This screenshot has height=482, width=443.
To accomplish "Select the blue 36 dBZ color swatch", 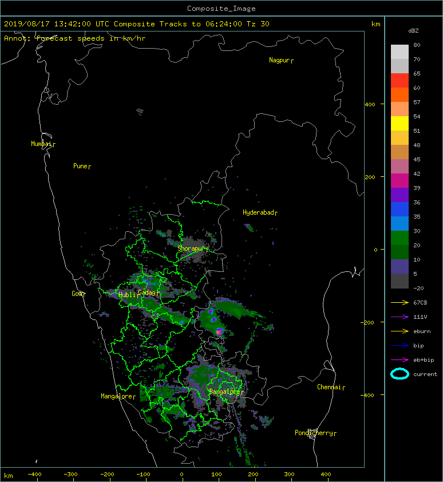I will 400,210.
